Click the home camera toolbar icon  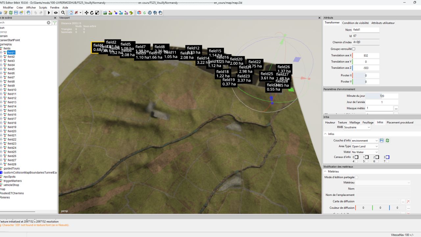[71, 13]
